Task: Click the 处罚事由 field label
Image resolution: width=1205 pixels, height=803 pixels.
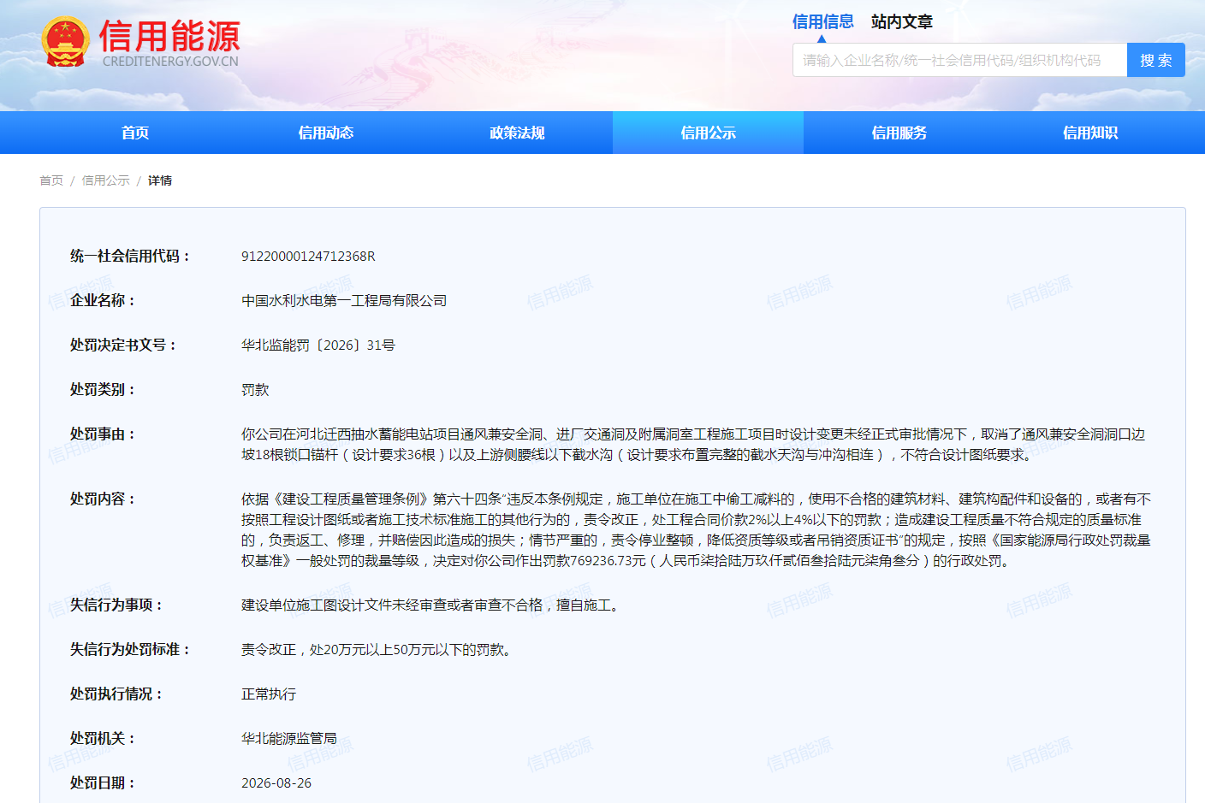Action: click(103, 434)
